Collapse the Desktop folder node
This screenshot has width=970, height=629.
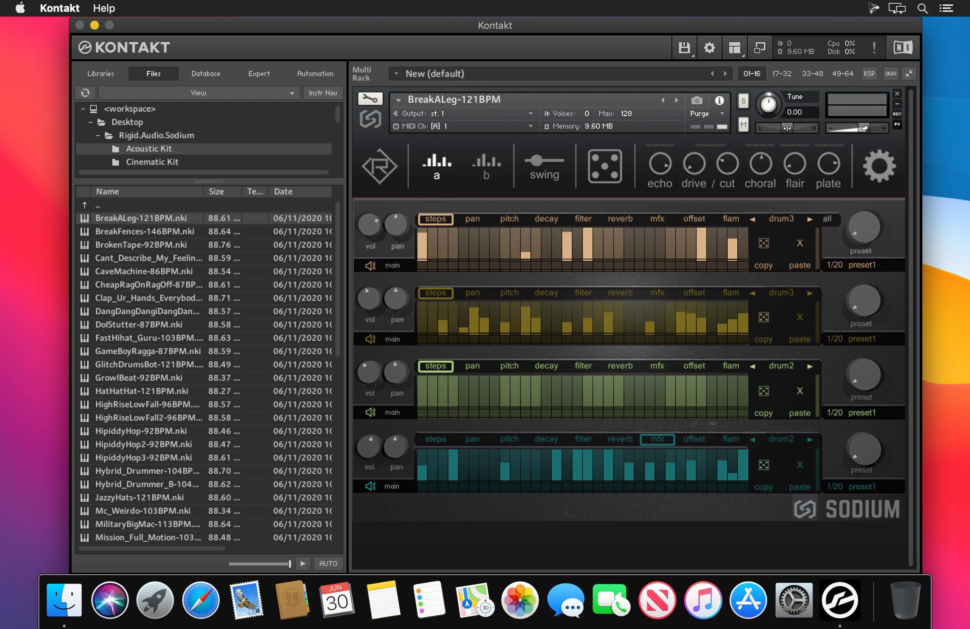pyautogui.click(x=90, y=122)
